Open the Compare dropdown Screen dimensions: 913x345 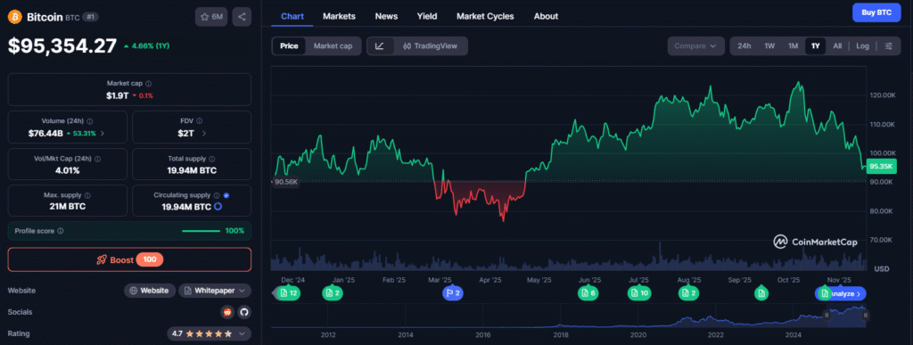click(x=695, y=46)
